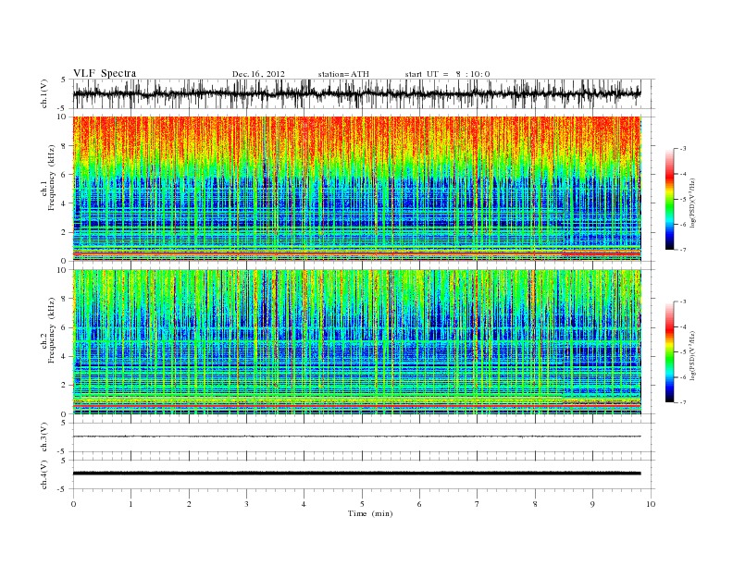The image size is (733, 566).
Task: Click the 'Time (min)' axis label
Action: click(370, 513)
